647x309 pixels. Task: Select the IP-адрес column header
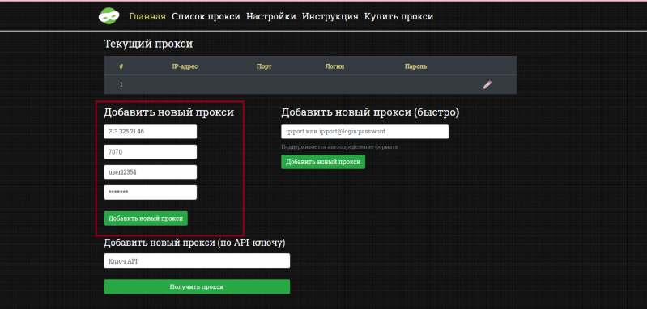(x=185, y=66)
